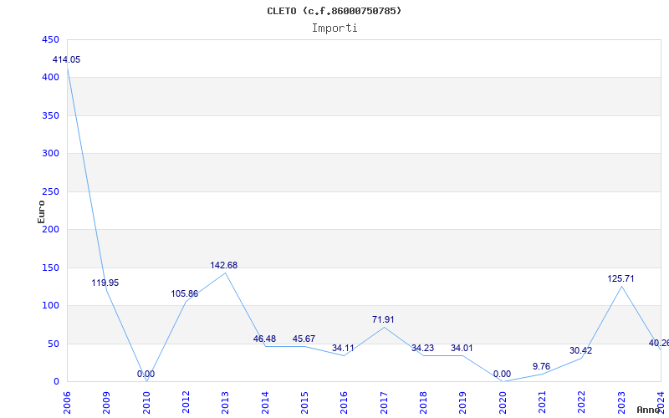Click the 450 y-axis tick label

(50, 39)
